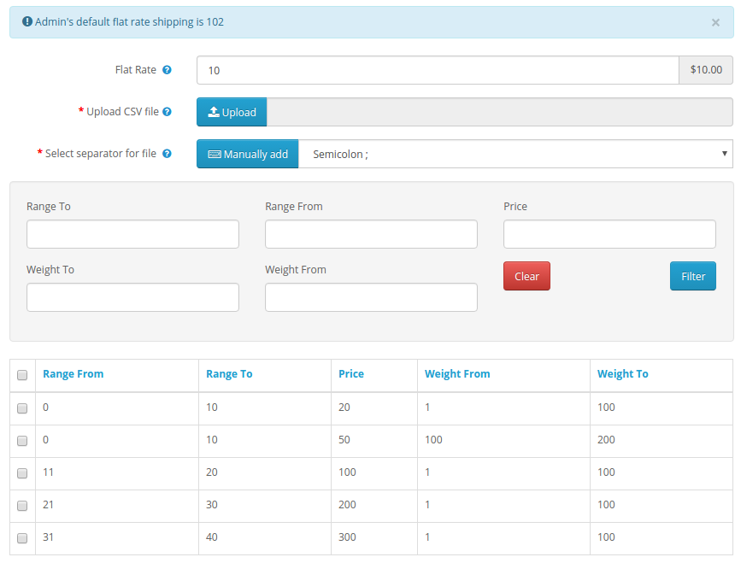Viewport: 741px width, 563px height.
Task: Open help tooltip for Flat Rate
Action: [167, 70]
